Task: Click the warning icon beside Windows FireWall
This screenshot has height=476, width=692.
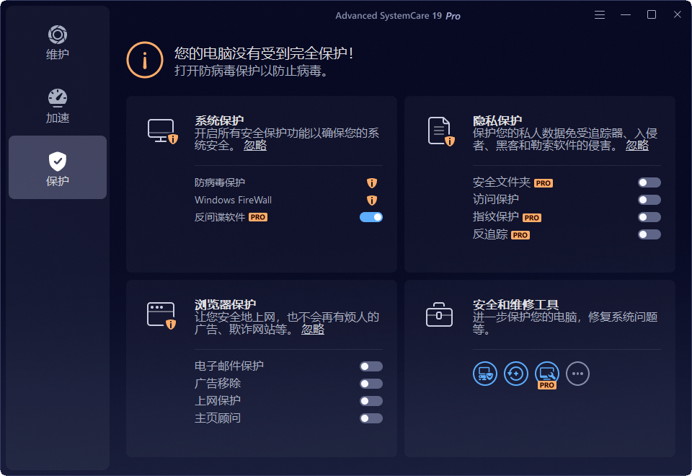Action: pos(371,200)
